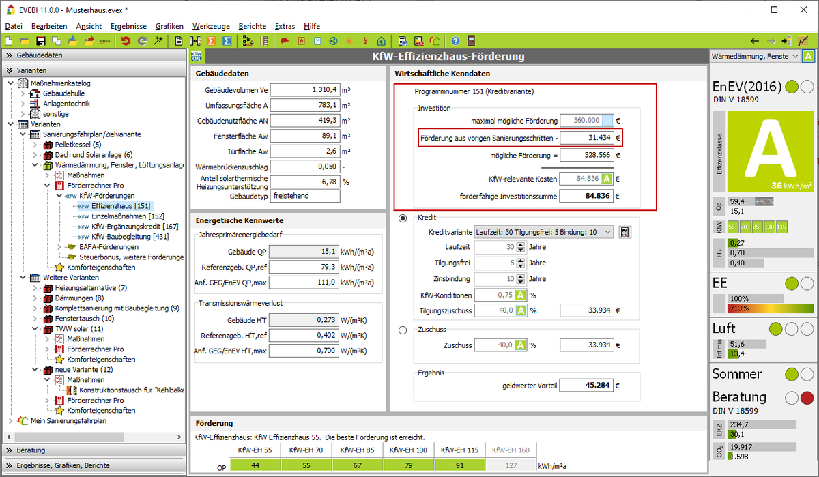Collapse the Varianten sidebar section

[x=93, y=70]
